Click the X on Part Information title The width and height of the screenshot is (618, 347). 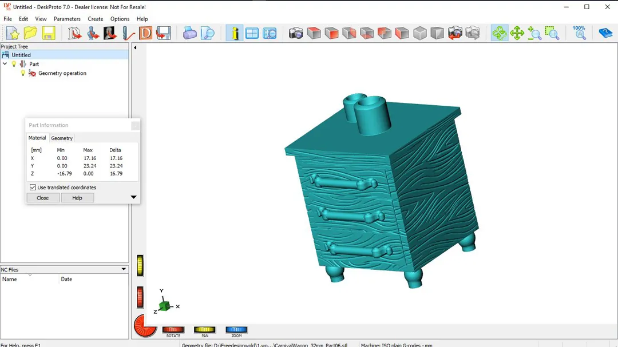[x=135, y=126]
